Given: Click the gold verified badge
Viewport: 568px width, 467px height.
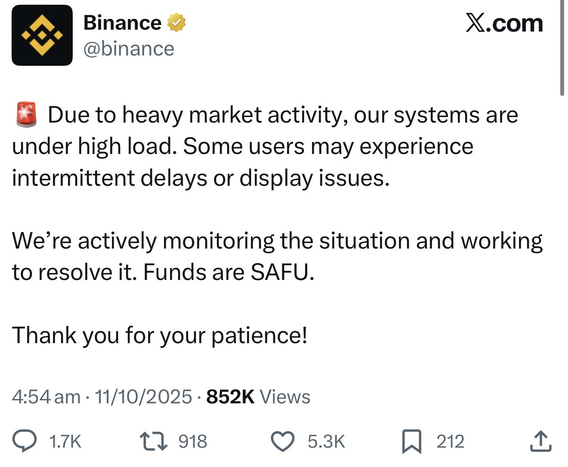Looking at the screenshot, I should [176, 22].
